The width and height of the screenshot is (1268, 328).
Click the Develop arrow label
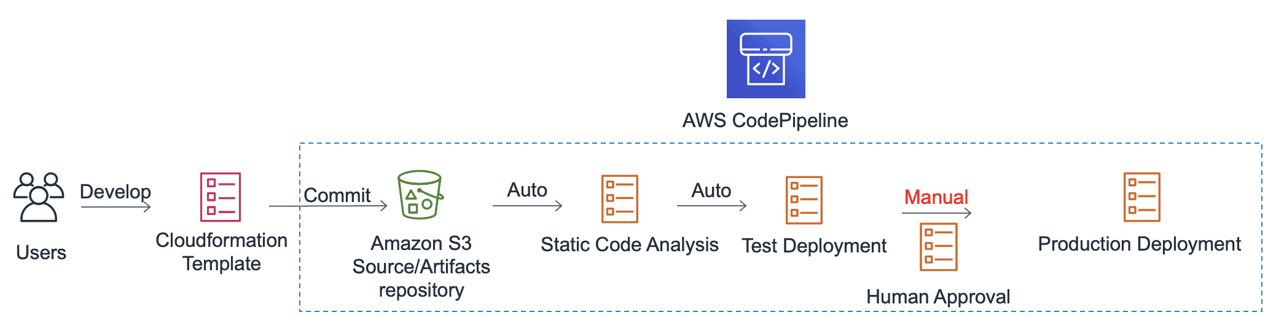click(x=115, y=192)
